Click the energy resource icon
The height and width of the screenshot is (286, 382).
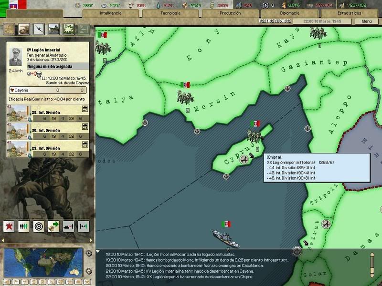[78, 5]
